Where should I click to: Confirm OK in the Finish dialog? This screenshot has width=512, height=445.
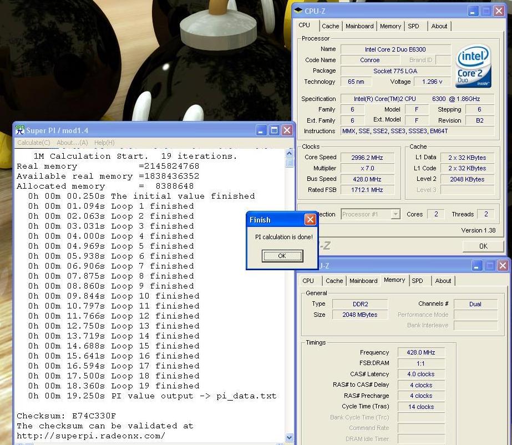click(282, 256)
